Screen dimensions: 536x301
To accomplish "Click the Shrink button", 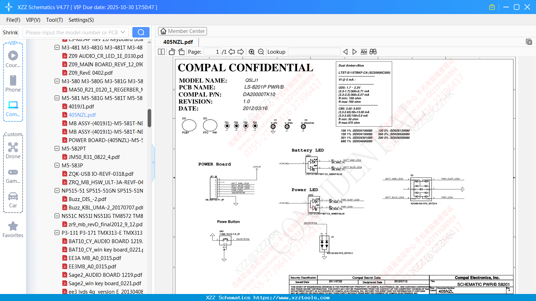I will pyautogui.click(x=11, y=32).
